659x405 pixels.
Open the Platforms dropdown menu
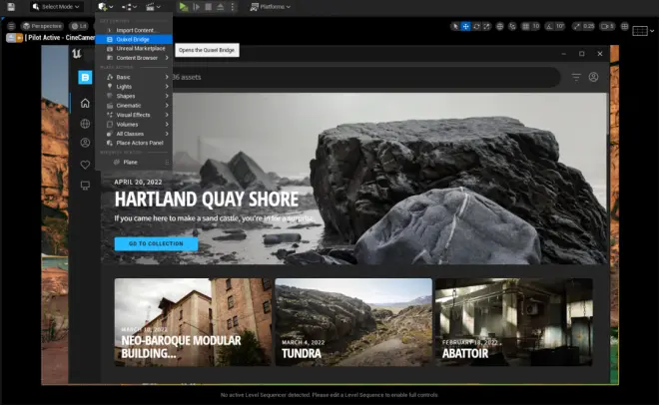click(x=271, y=7)
